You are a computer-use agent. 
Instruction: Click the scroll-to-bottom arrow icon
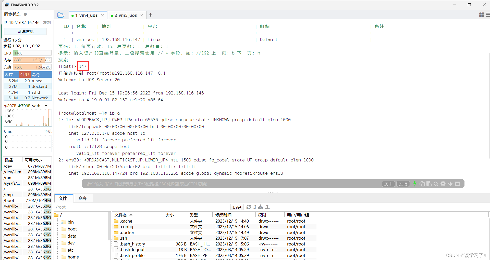[450, 184]
